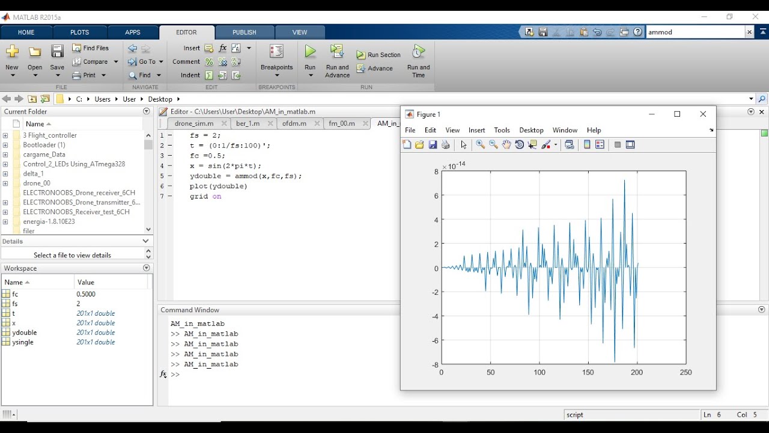Screen dimensions: 769x433
Task: Click Show Plot Tools icon in Figure 1
Action: (x=630, y=144)
